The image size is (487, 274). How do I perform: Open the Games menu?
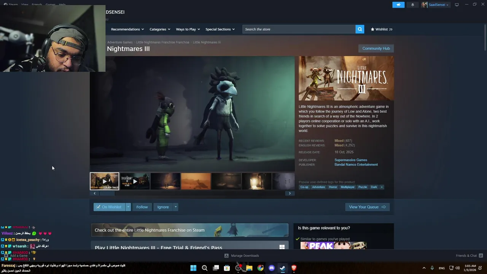pyautogui.click(x=51, y=5)
